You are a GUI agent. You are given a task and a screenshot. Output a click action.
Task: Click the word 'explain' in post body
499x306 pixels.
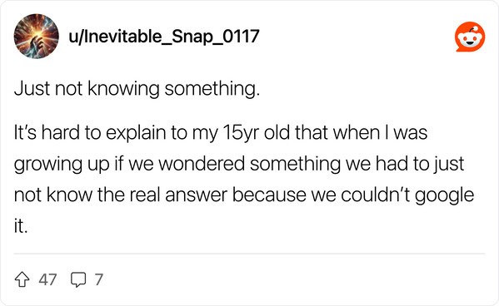click(x=136, y=133)
